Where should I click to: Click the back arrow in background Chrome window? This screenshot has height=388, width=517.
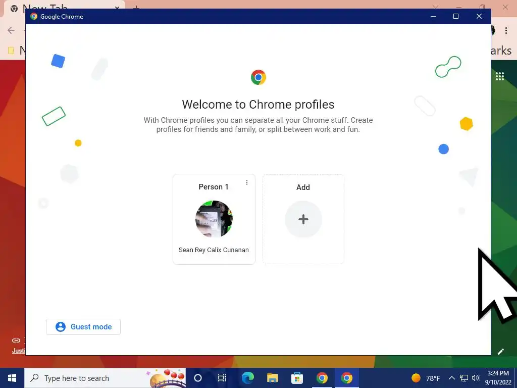pyautogui.click(x=11, y=30)
